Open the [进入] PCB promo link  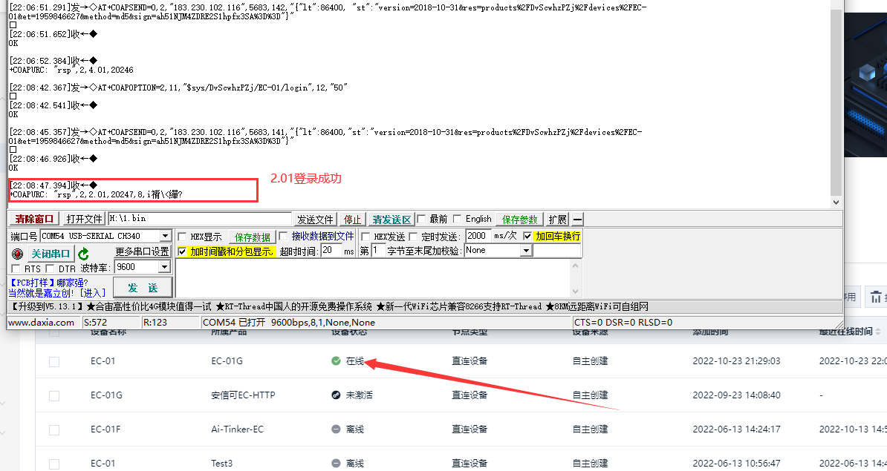tap(94, 292)
